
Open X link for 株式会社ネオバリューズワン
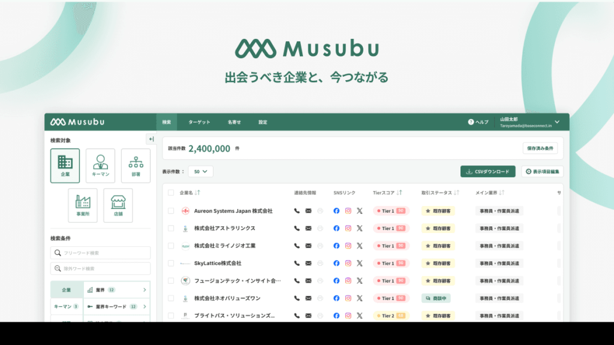[360, 298]
